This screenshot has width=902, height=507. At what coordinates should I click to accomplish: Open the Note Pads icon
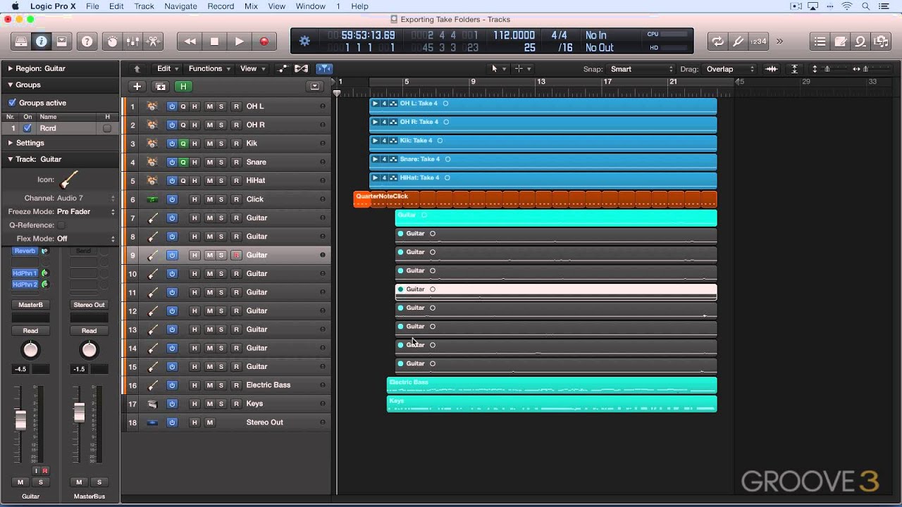[x=840, y=42]
